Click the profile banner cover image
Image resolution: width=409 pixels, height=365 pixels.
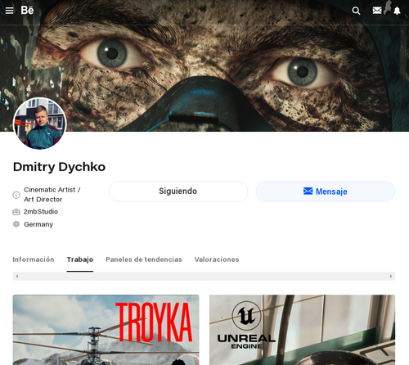pyautogui.click(x=204, y=65)
